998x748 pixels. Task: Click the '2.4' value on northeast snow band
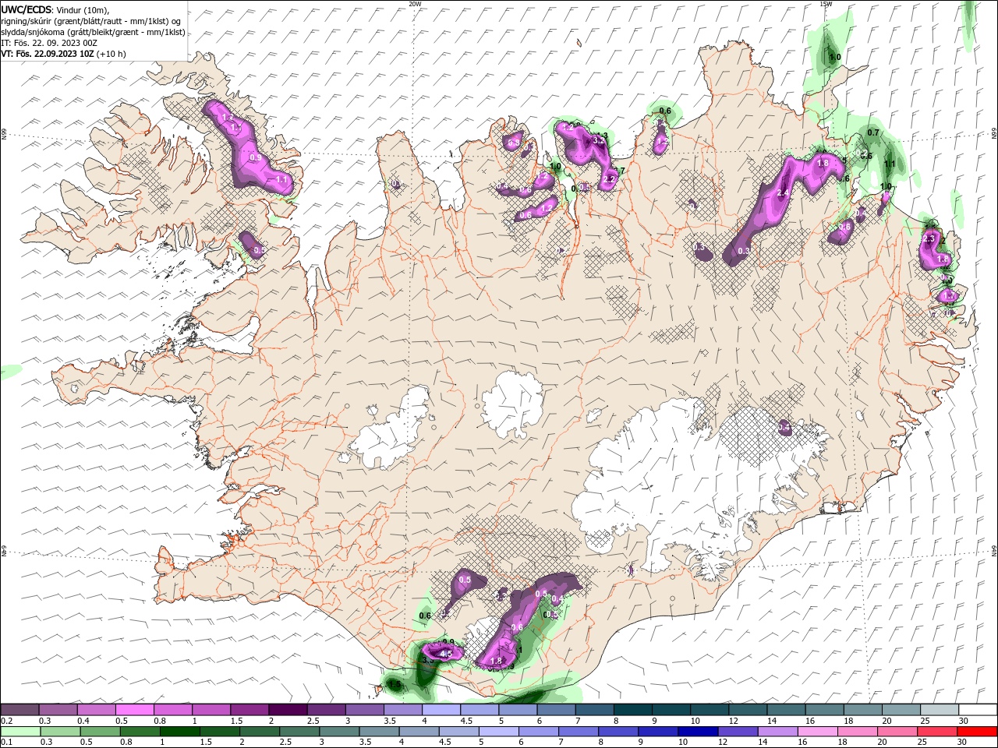784,192
